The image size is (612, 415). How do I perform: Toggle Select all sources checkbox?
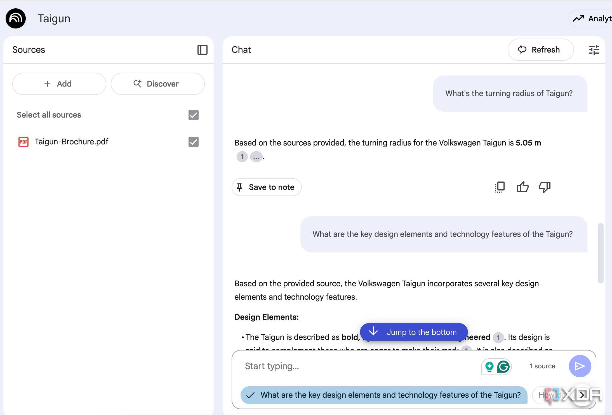point(194,115)
